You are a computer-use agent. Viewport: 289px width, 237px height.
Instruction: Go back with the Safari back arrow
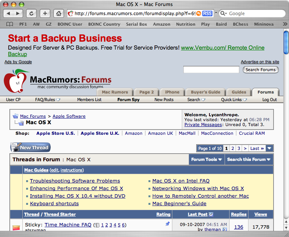click(x=8, y=14)
